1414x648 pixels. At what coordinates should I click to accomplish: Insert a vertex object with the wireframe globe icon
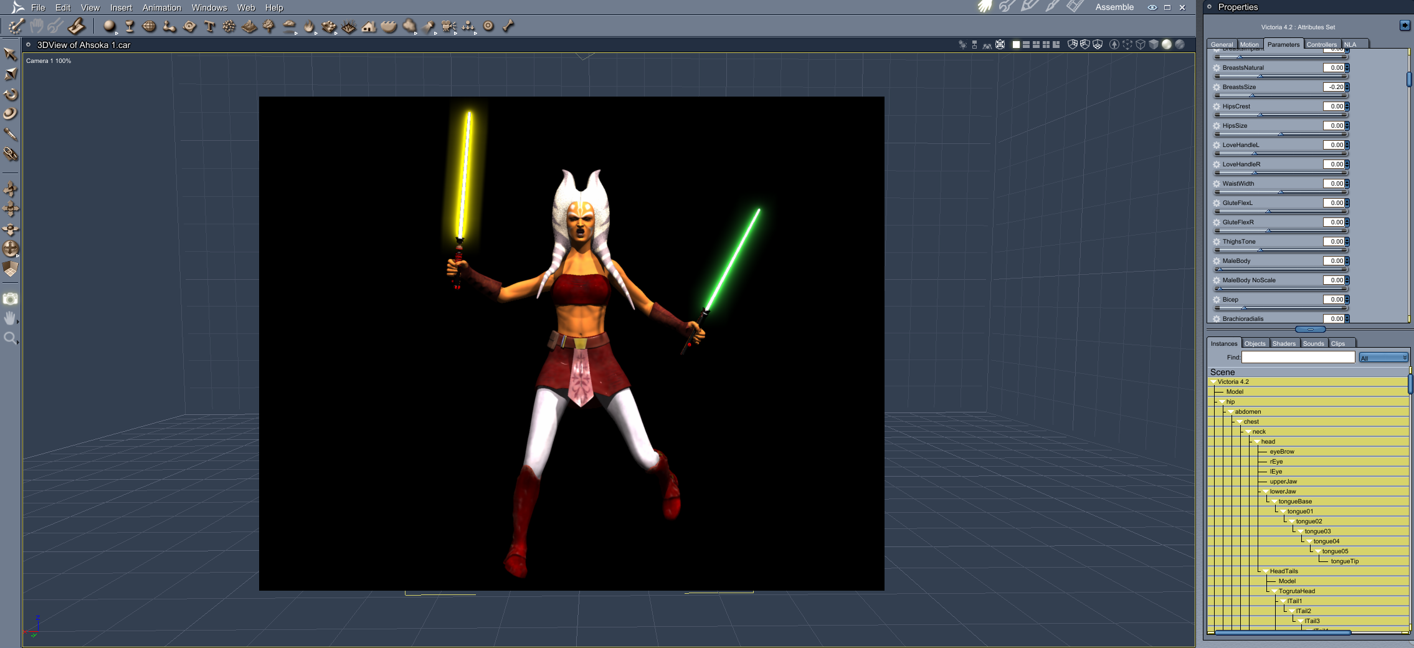coord(149,26)
